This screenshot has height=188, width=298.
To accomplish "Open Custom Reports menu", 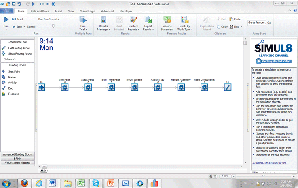I will tap(133, 24).
